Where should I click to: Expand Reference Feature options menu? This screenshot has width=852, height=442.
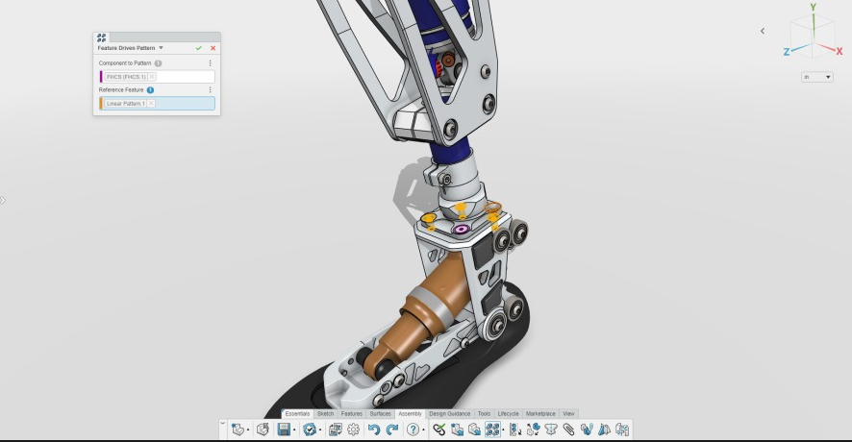pos(211,90)
